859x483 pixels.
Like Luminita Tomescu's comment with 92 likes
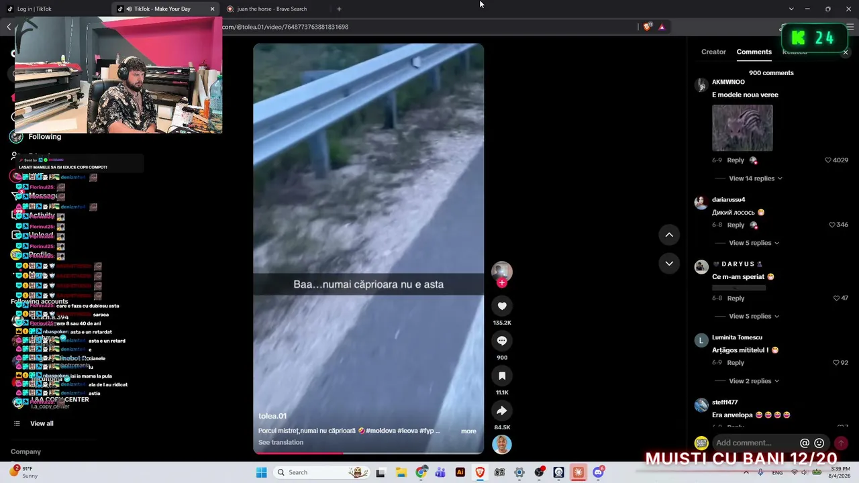(x=836, y=363)
